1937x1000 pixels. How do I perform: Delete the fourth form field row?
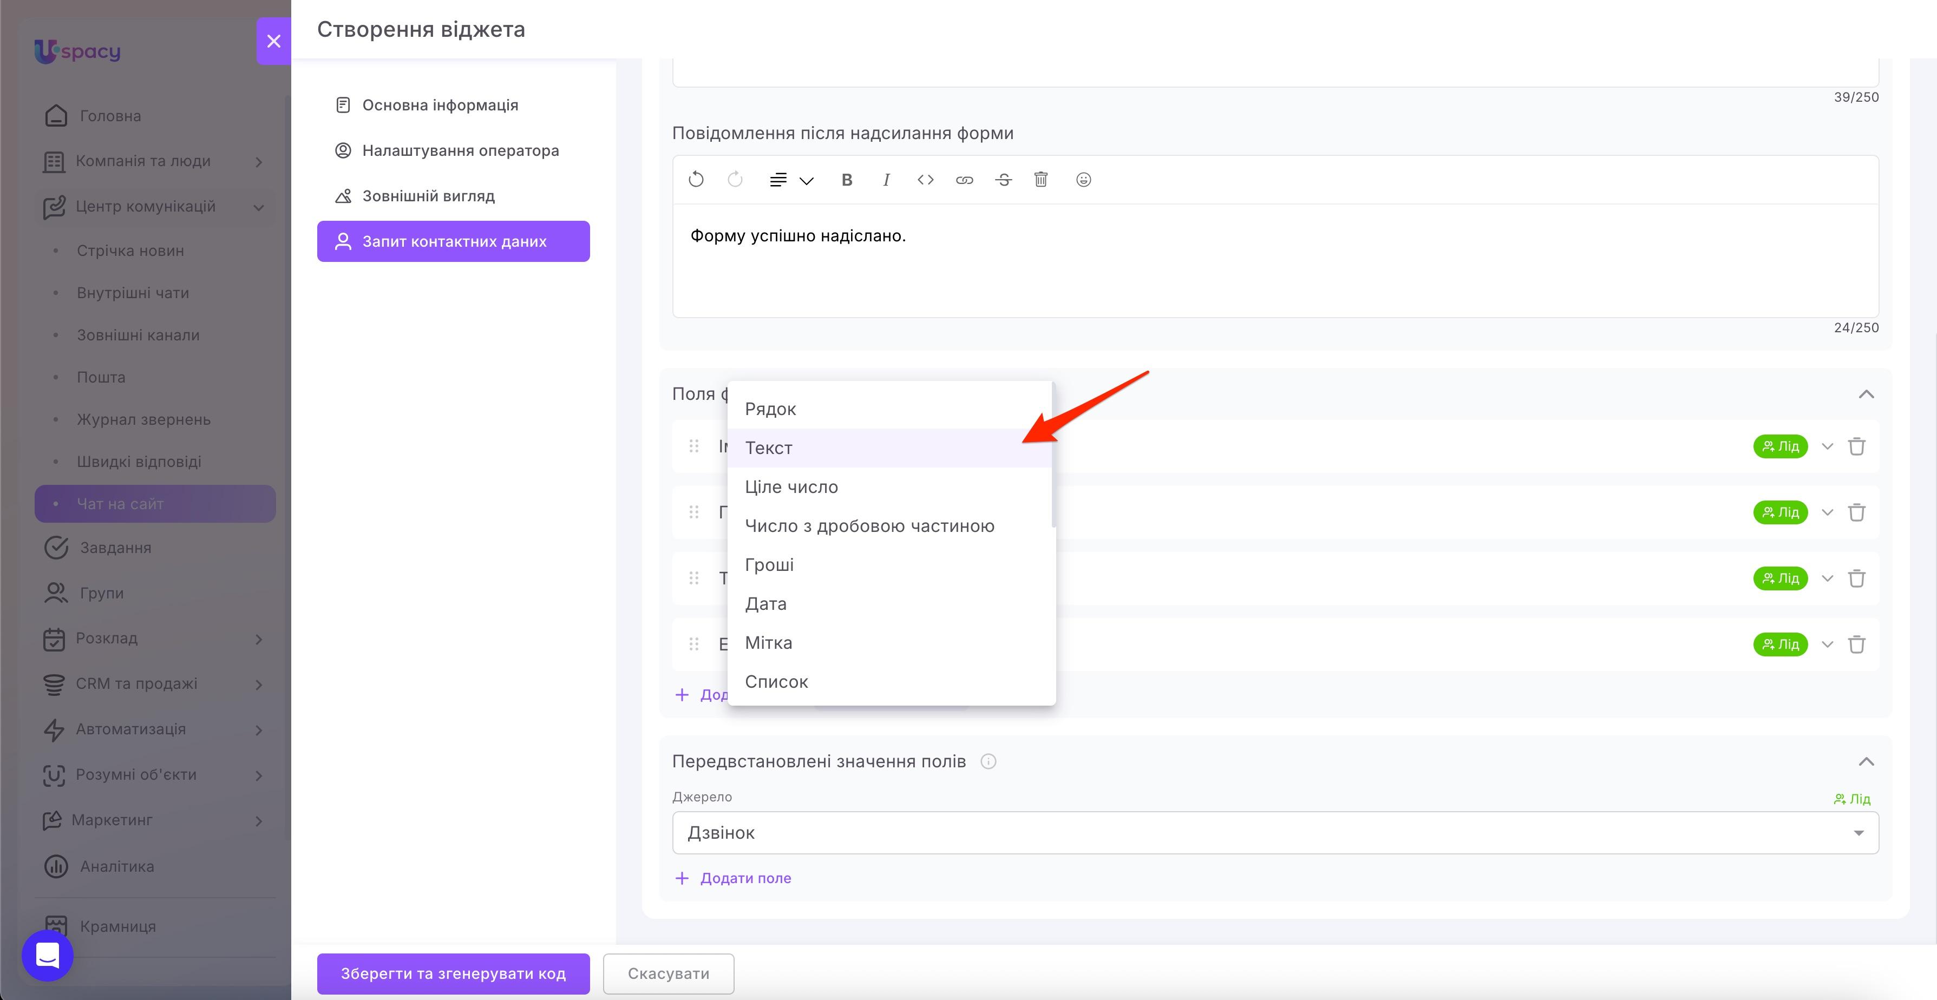pyautogui.click(x=1856, y=644)
